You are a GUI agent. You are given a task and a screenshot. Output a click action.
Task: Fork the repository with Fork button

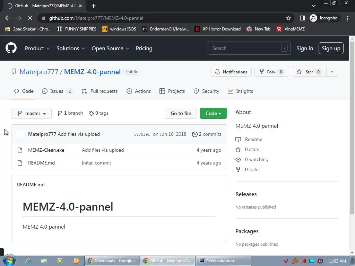(272, 72)
